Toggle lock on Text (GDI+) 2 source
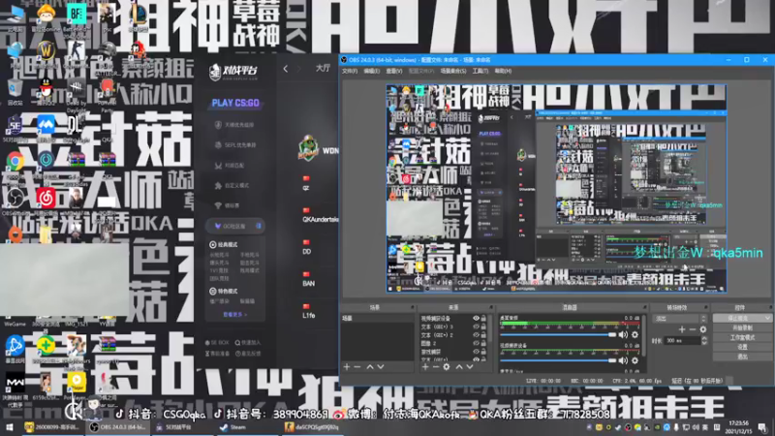The image size is (775, 436). click(483, 334)
